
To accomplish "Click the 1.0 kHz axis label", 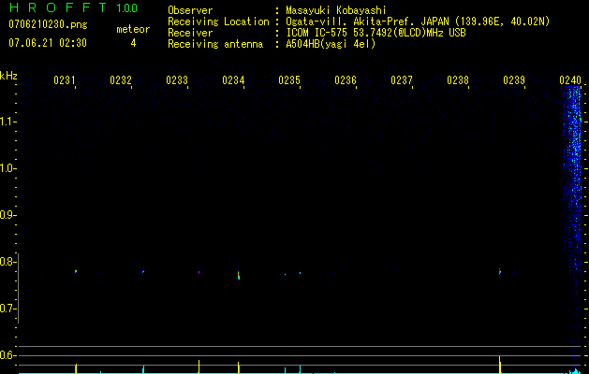I will 8,168.
